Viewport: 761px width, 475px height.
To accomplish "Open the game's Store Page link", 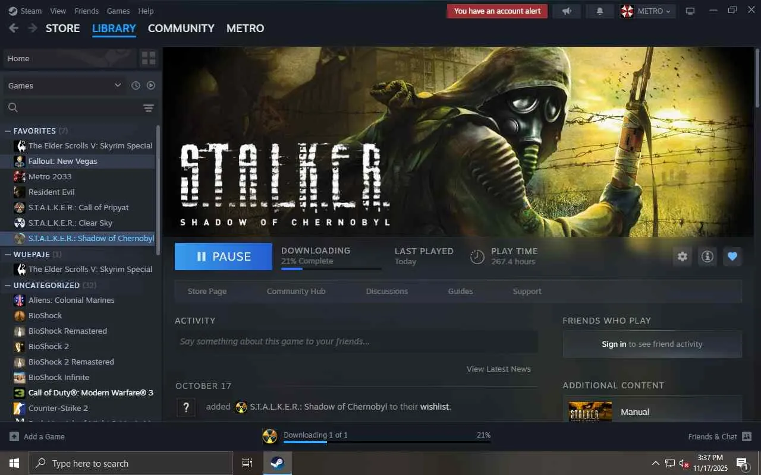I will tap(207, 291).
